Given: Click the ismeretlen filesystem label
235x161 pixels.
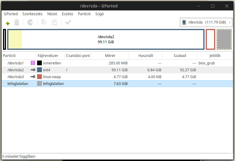Looking at the screenshot, I should [52, 63].
